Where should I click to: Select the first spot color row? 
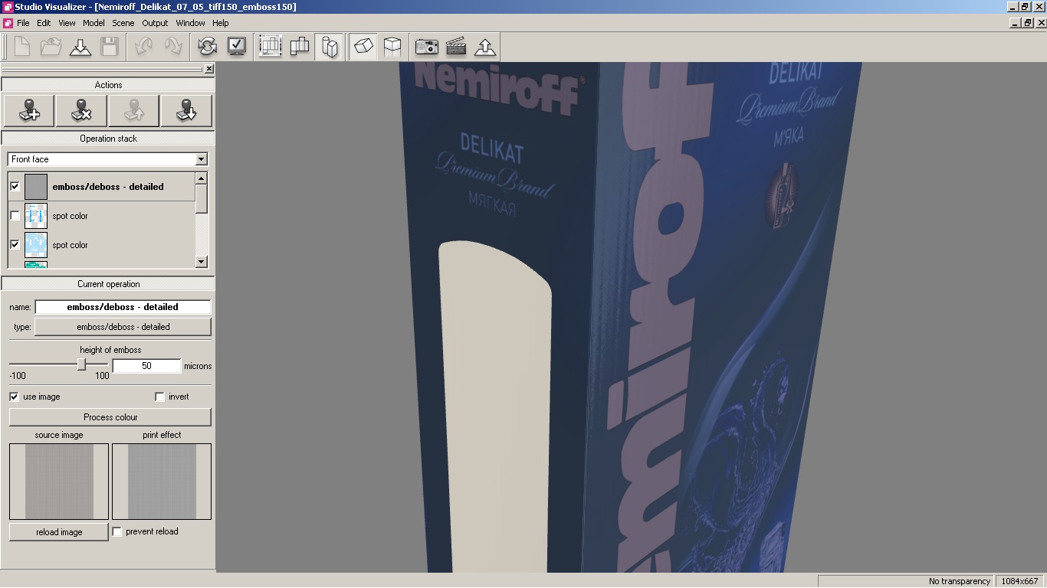click(x=102, y=216)
